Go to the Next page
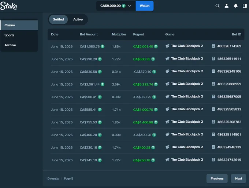Viewport: 249px width, 188px height. point(238,179)
